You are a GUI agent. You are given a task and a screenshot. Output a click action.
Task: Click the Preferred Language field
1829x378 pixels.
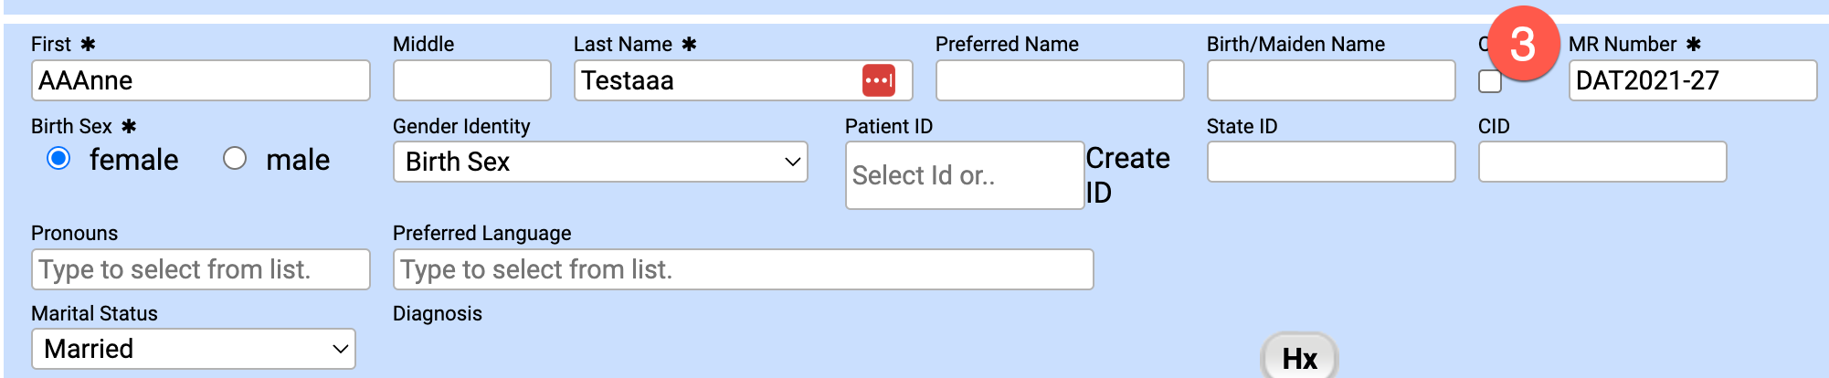point(742,269)
